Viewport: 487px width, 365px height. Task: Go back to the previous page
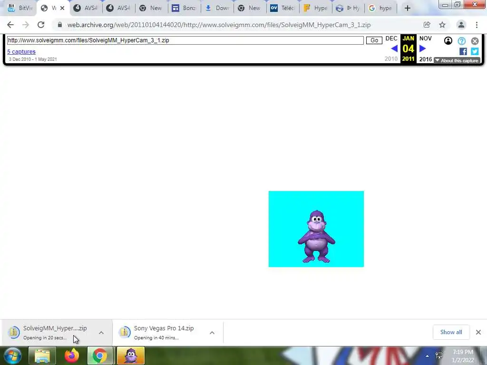tap(10, 25)
